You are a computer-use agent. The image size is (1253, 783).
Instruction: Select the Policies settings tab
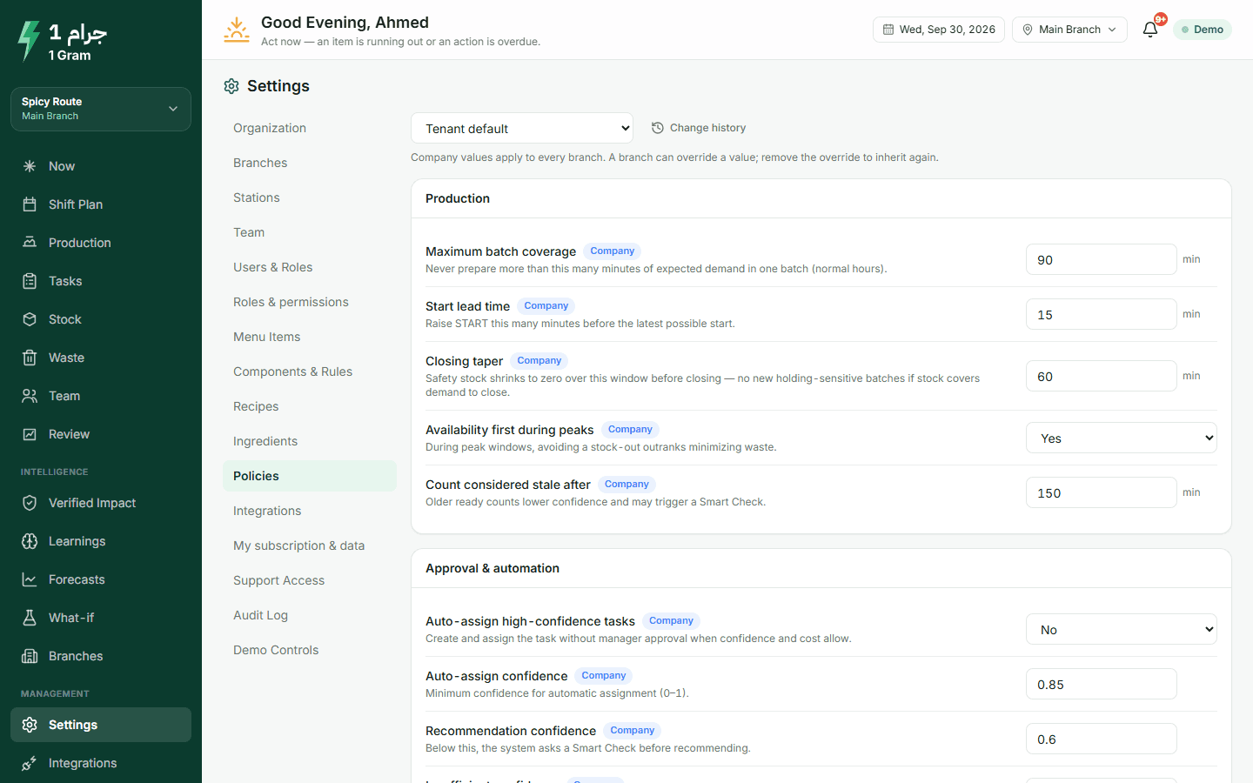[310, 476]
